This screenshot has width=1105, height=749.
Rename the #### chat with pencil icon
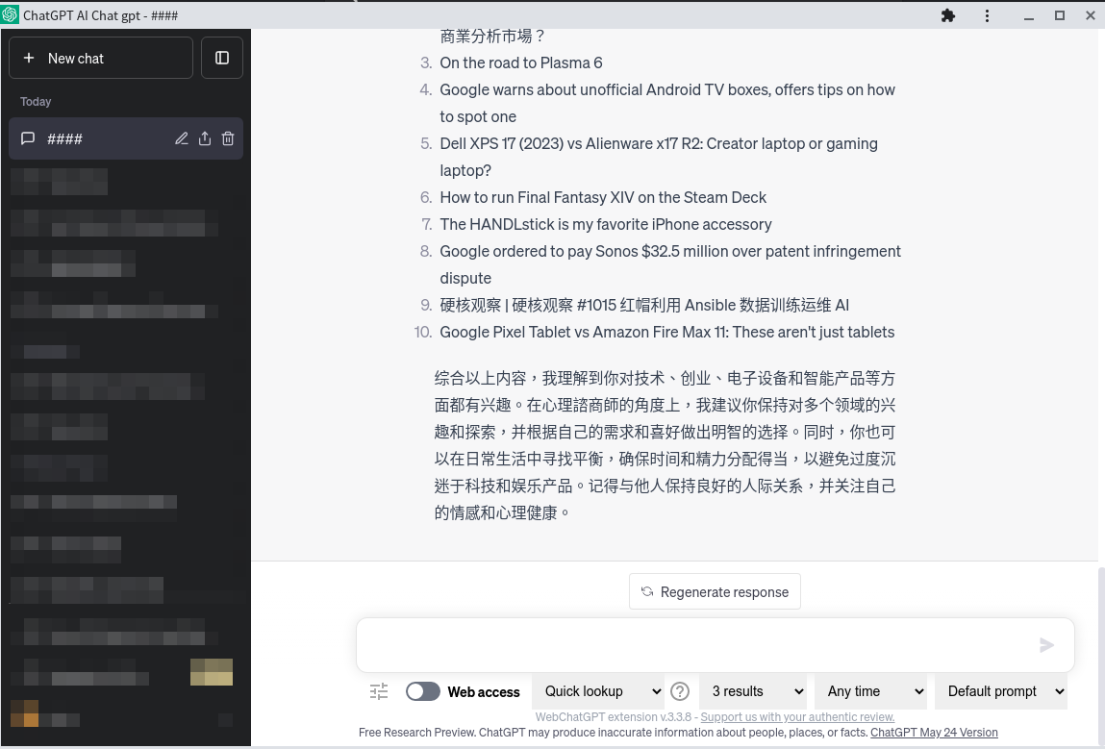[182, 138]
